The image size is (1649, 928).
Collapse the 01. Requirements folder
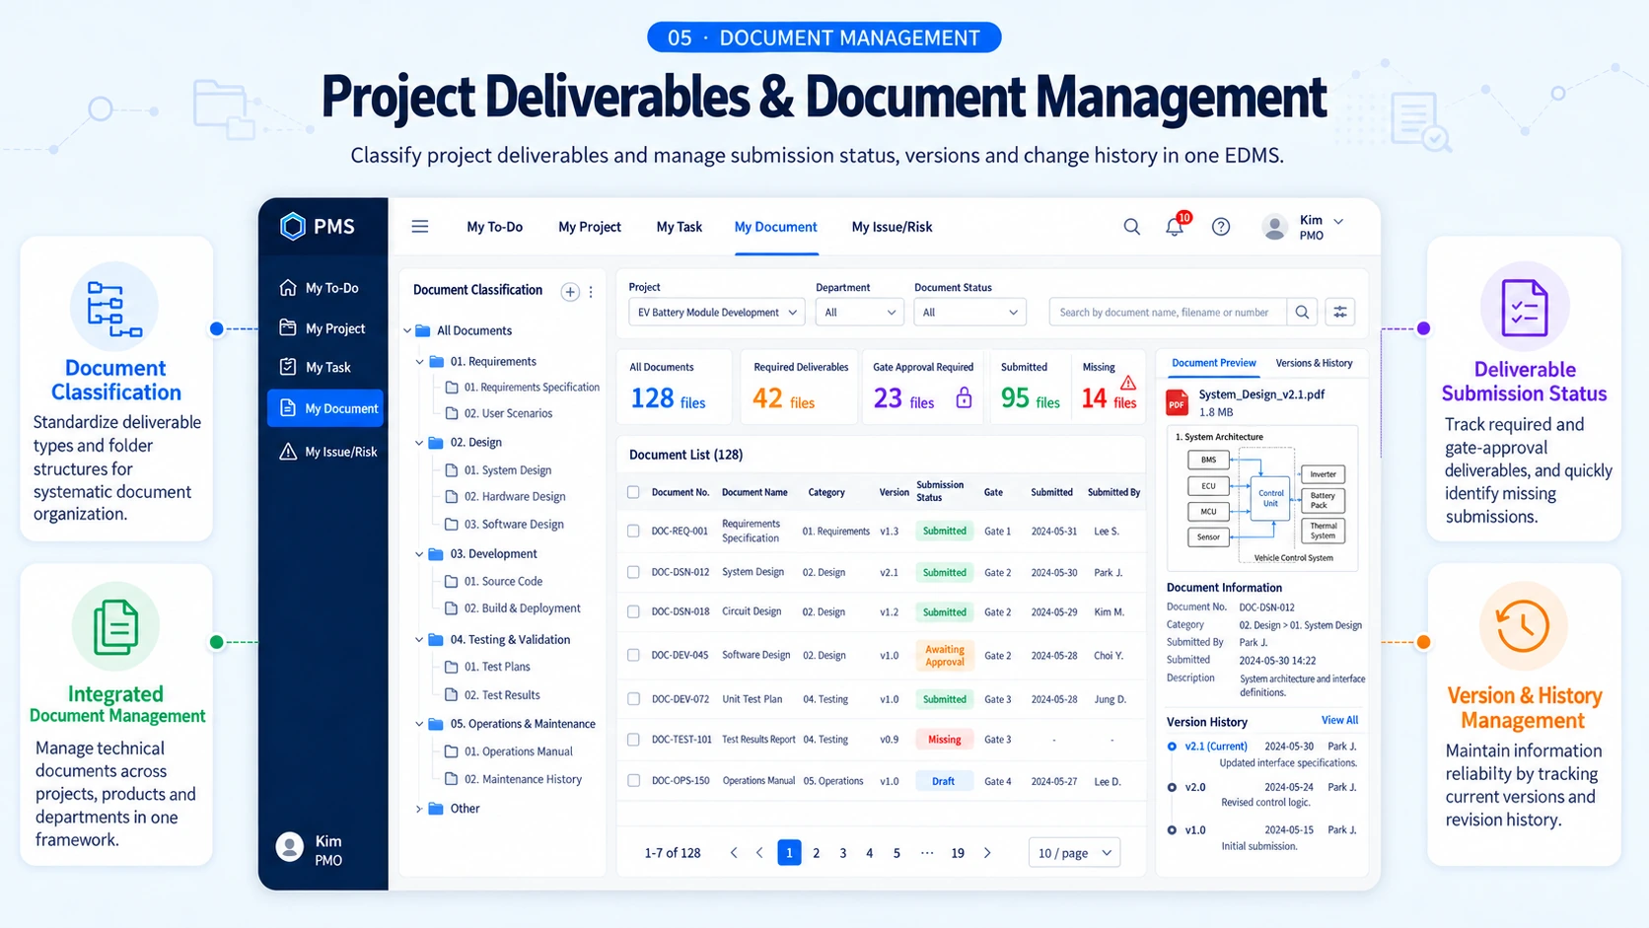419,362
